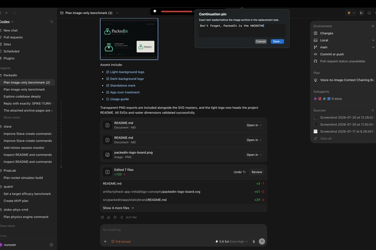Viewport: 376px width, 250px height.
Task: Give thumbs down to the response
Action: [115, 217]
